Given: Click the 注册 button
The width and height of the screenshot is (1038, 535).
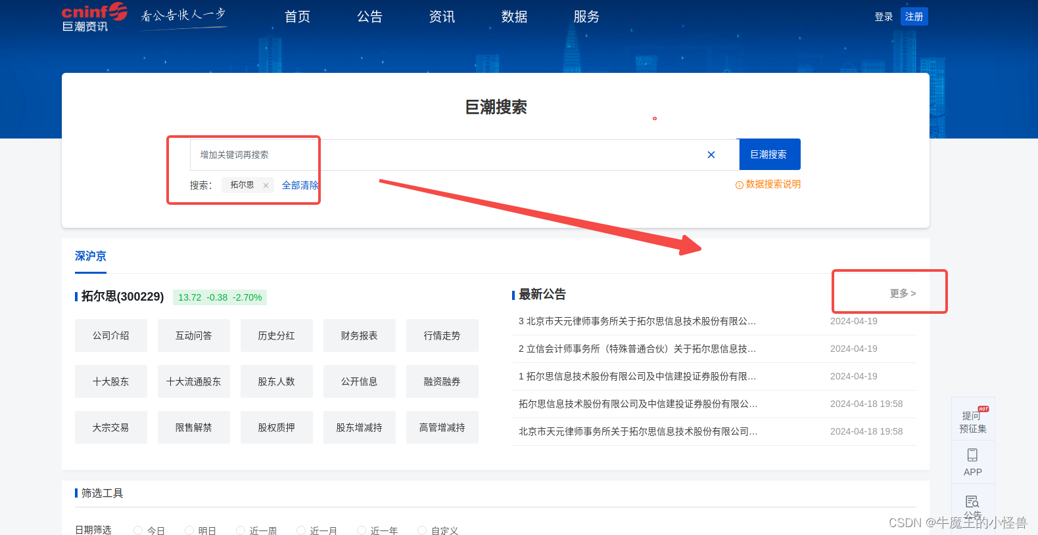Looking at the screenshot, I should click(x=914, y=16).
